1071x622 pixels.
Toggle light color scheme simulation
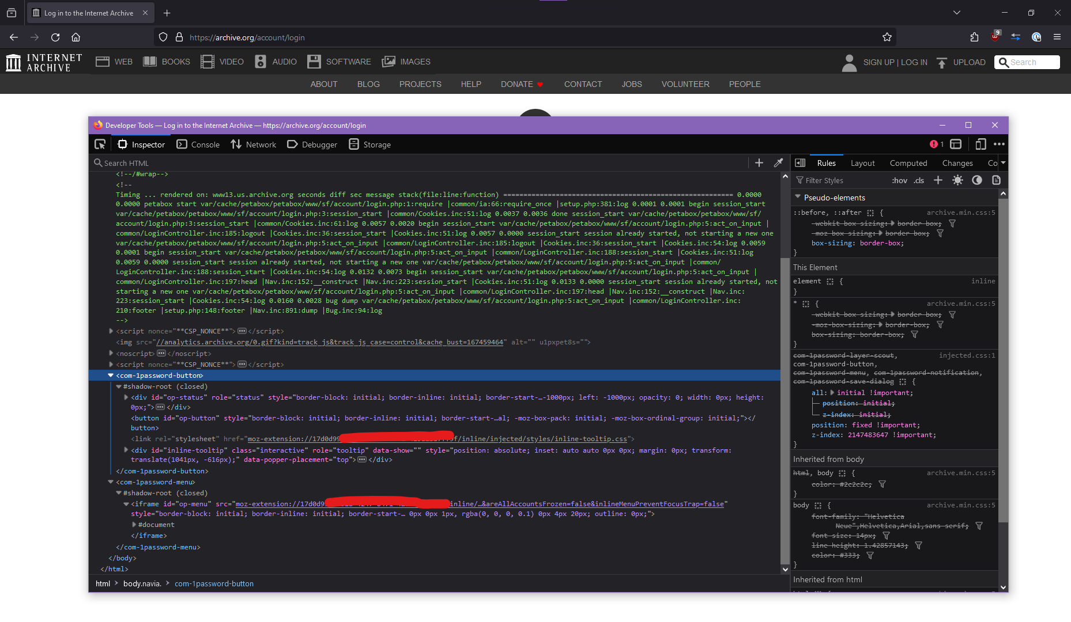pyautogui.click(x=957, y=180)
